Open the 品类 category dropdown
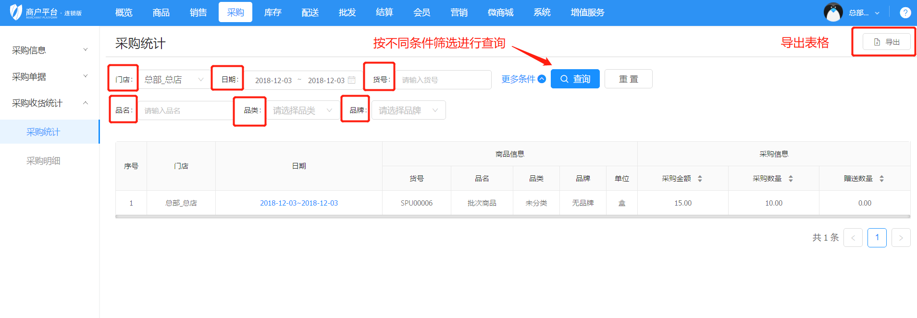The image size is (917, 318). click(x=302, y=110)
